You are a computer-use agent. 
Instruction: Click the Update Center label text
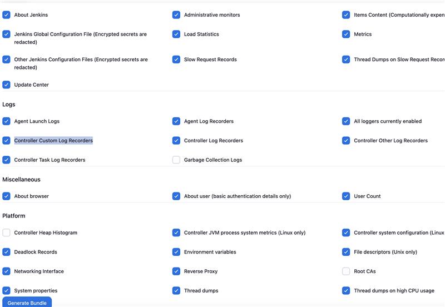click(x=32, y=85)
